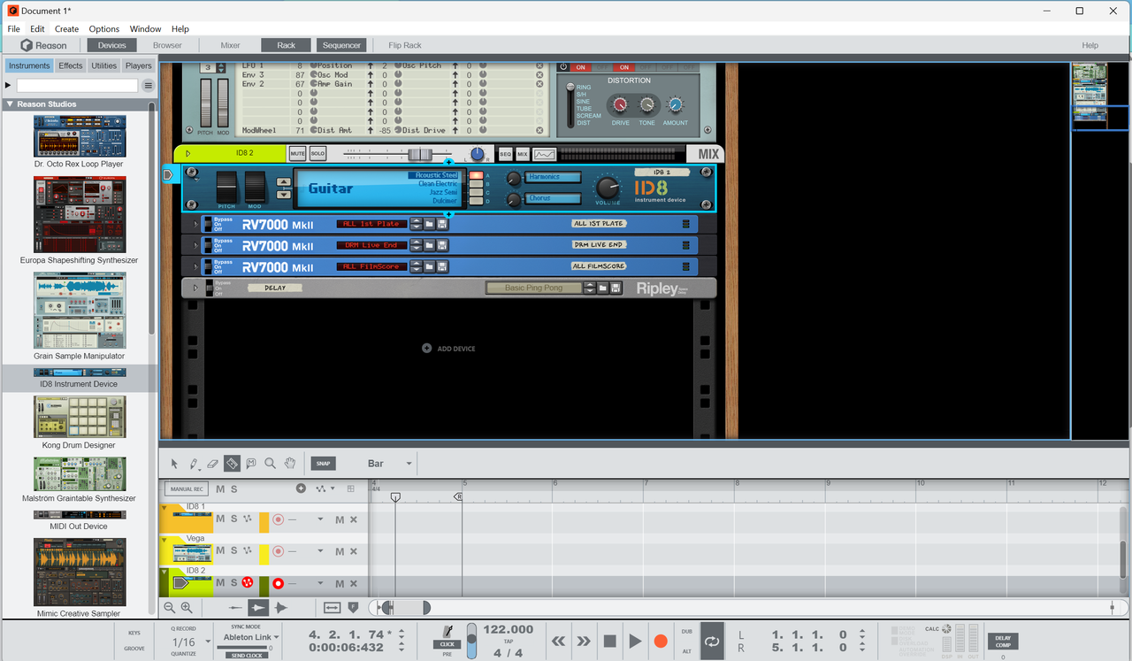This screenshot has width=1132, height=661.
Task: Select the Eraser tool
Action: [x=212, y=463]
